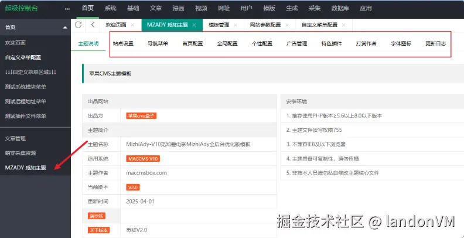Screen dimensions: 464x238
Task: Close the 网站参数配置 tab
Action: tap(286, 25)
